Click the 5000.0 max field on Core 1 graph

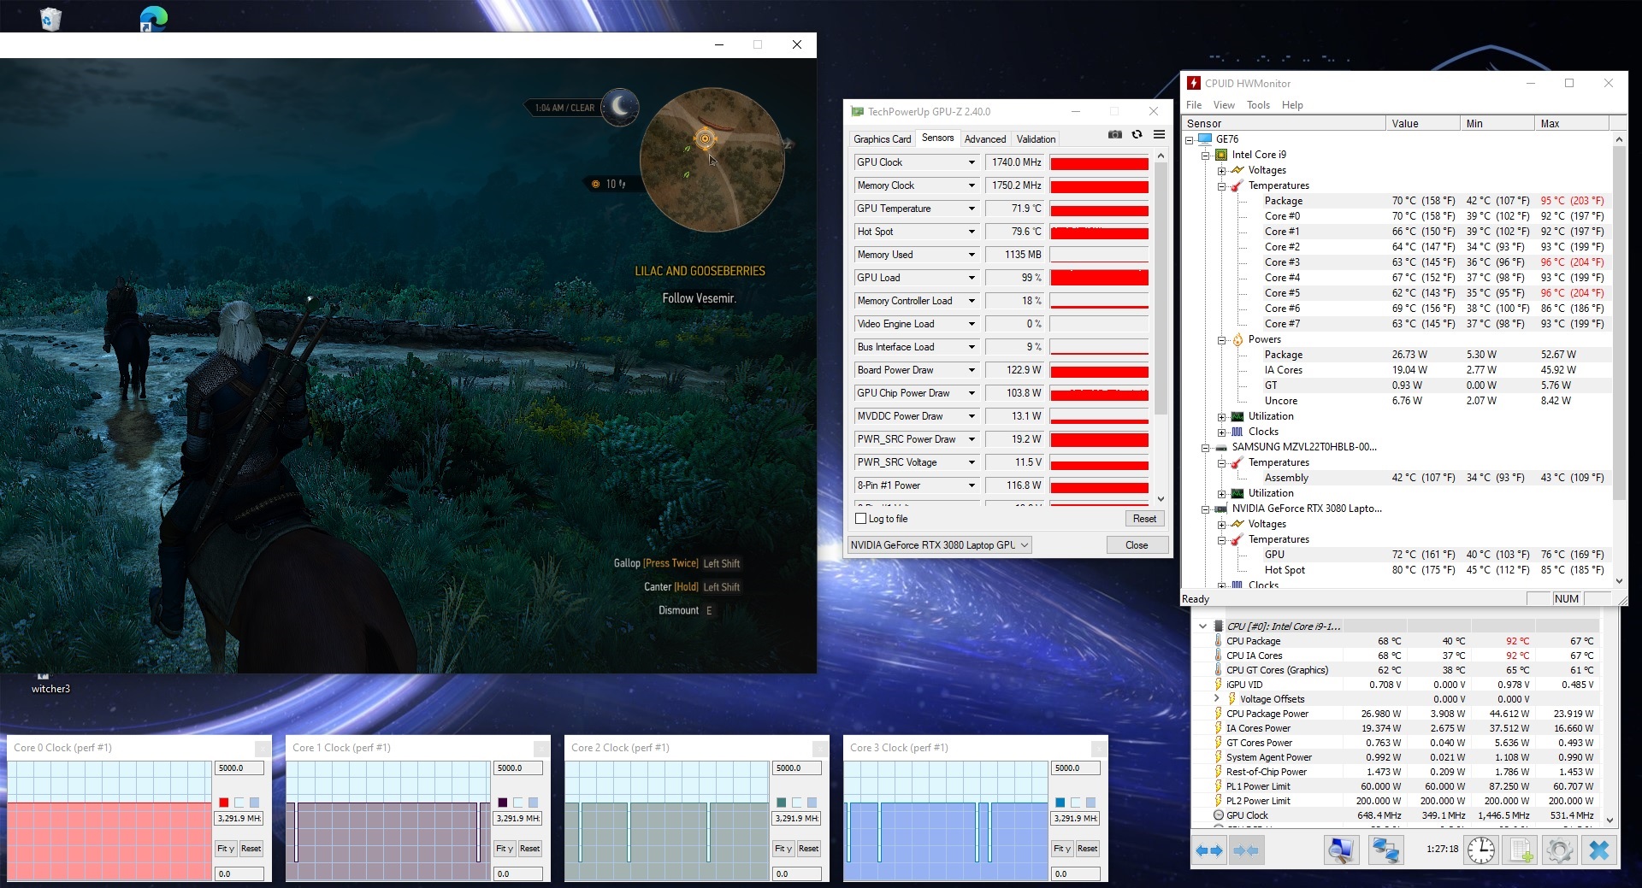[x=517, y=768]
